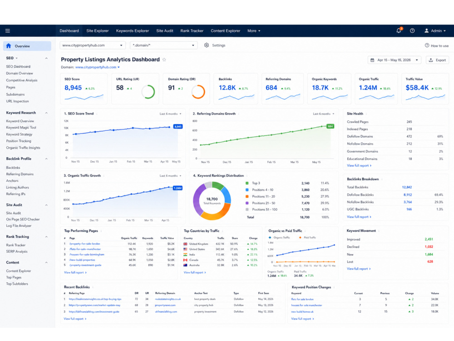Image resolution: width=454 pixels, height=341 pixels.
Task: Click the Canada flag icon
Action: [185, 260]
